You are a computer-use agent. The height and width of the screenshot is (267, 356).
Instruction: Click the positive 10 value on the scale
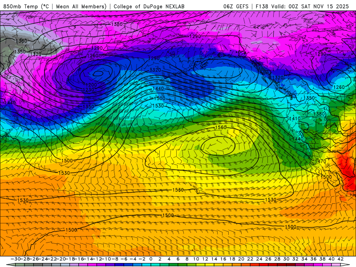196,259
